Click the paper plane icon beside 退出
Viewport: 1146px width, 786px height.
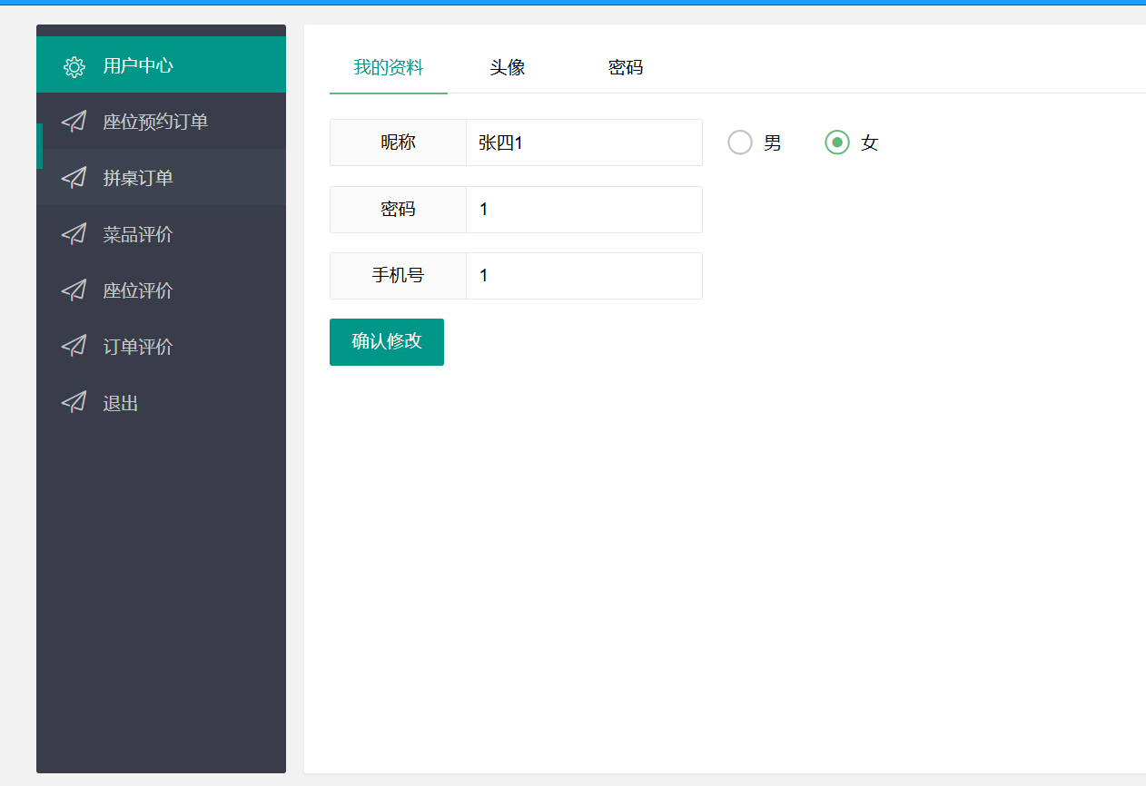pyautogui.click(x=74, y=403)
